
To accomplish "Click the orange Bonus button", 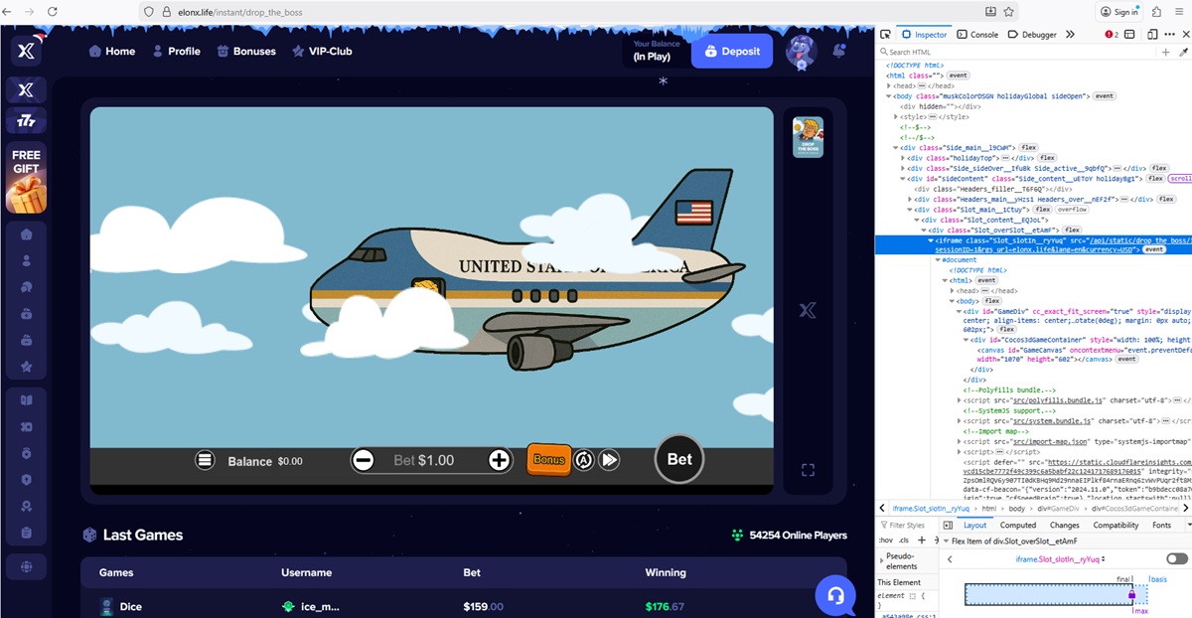I will 548,459.
